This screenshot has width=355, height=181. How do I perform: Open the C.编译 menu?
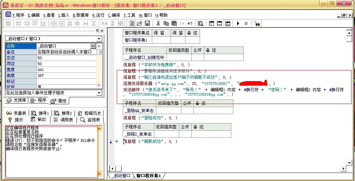[x=114, y=15]
